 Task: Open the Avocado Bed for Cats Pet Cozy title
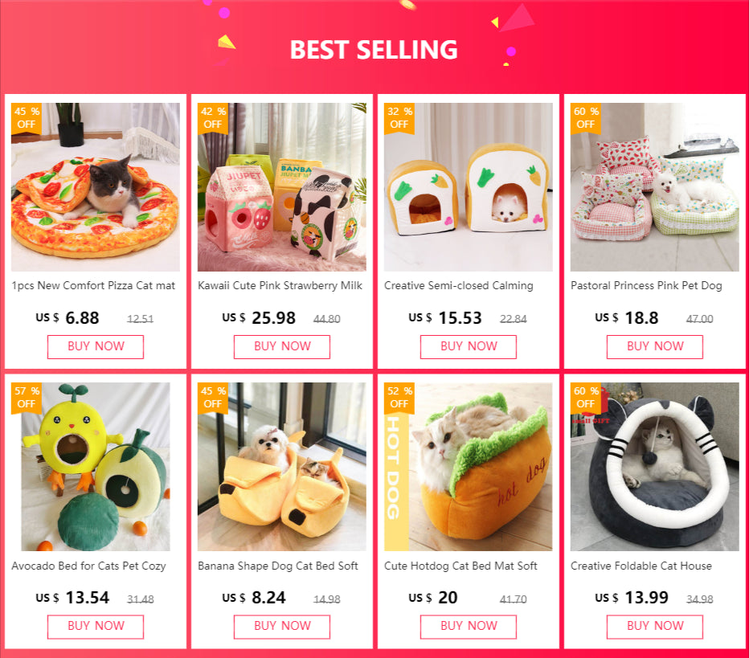[x=88, y=566]
